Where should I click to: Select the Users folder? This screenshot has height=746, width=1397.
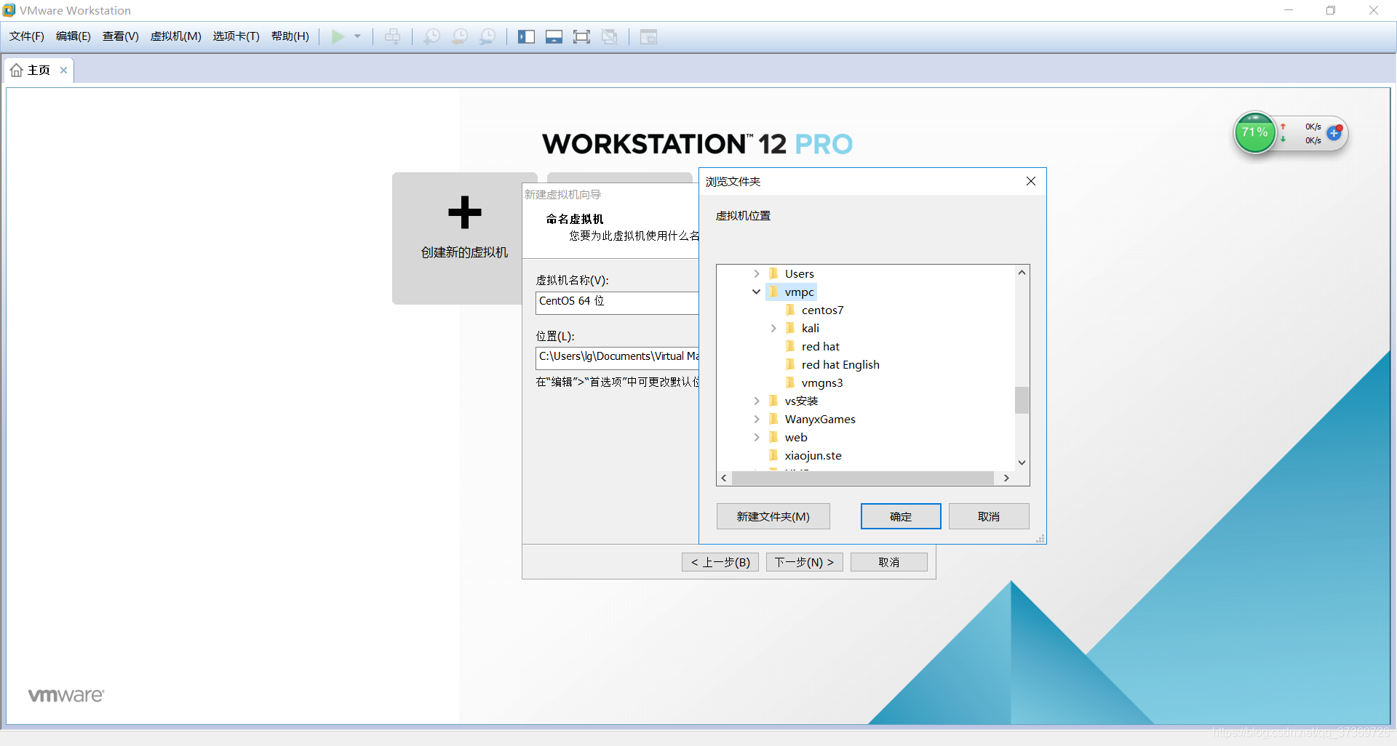click(799, 273)
